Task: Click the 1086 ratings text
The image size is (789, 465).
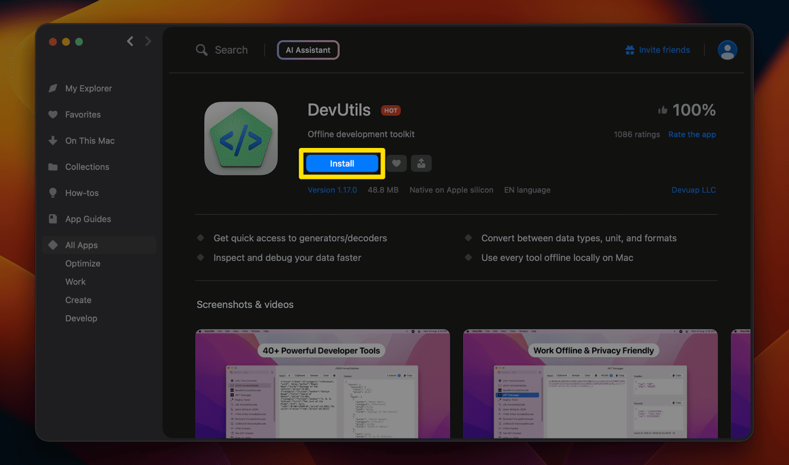Action: pyautogui.click(x=637, y=135)
